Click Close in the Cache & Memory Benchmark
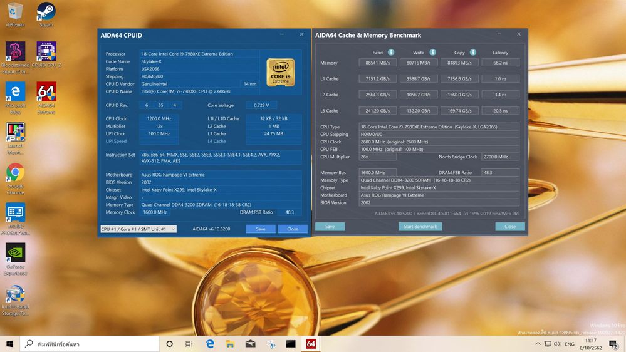626x352 pixels. tap(510, 227)
